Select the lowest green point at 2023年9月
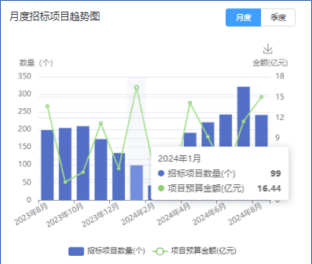Image resolution: width=312 pixels, height=264 pixels. click(x=65, y=182)
